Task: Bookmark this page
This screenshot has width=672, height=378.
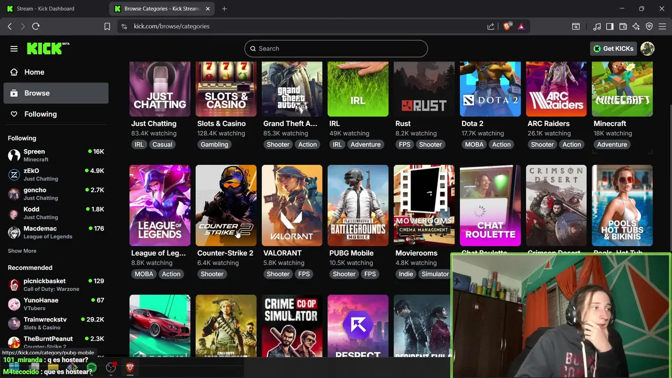Action: click(107, 26)
